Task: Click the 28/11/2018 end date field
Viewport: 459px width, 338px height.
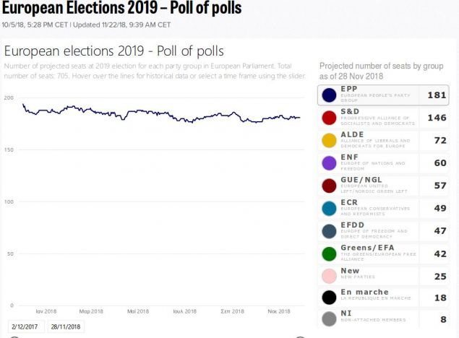Action: [66, 326]
